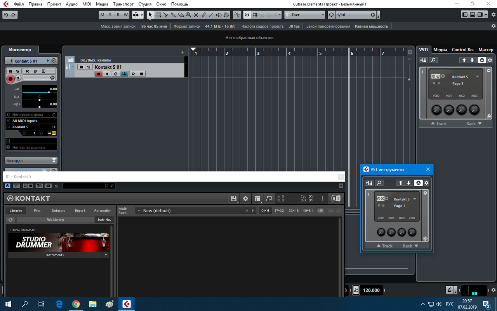
Task: Click the Kontakt exclamation panic button
Action: [322, 199]
